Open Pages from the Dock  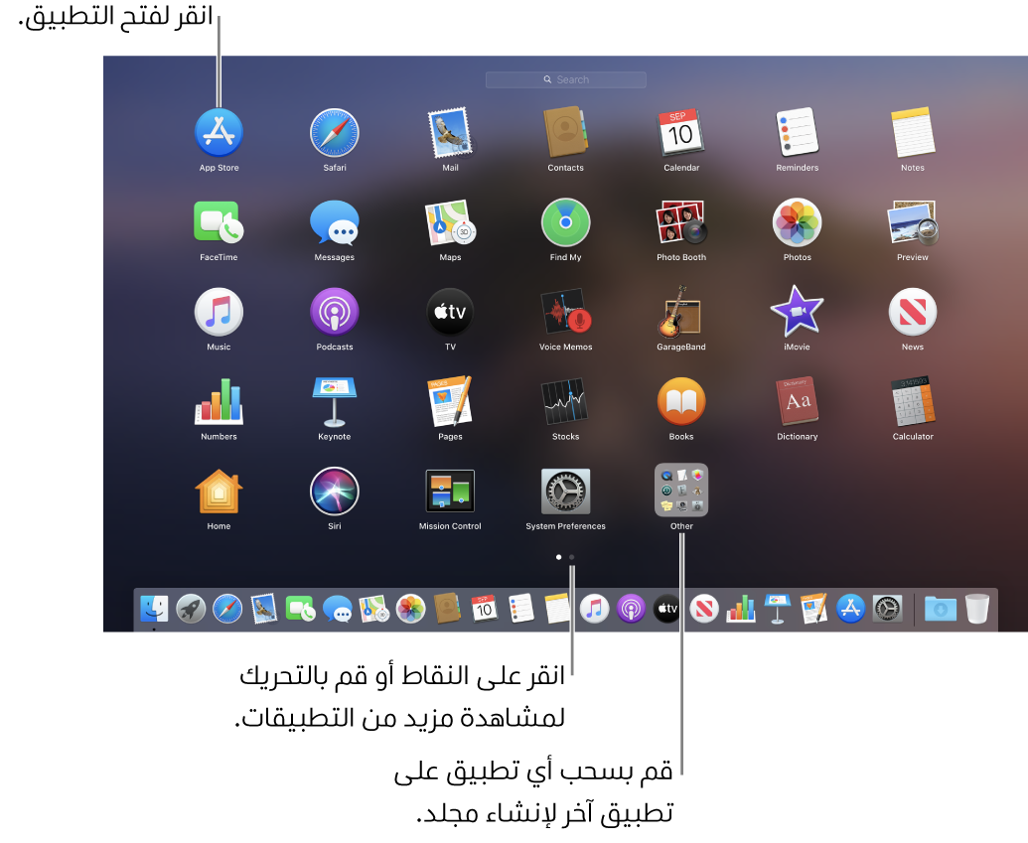813,609
